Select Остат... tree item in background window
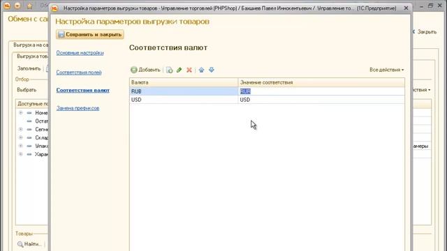 pos(41,121)
